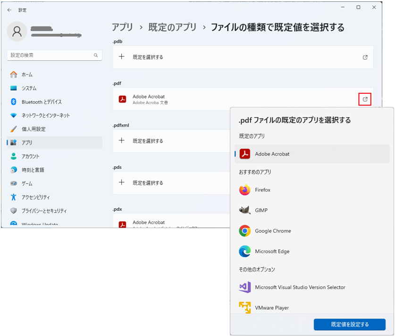This screenshot has width=395, height=336.
Task: Click the 既定値を設定する button
Action: pyautogui.click(x=350, y=324)
